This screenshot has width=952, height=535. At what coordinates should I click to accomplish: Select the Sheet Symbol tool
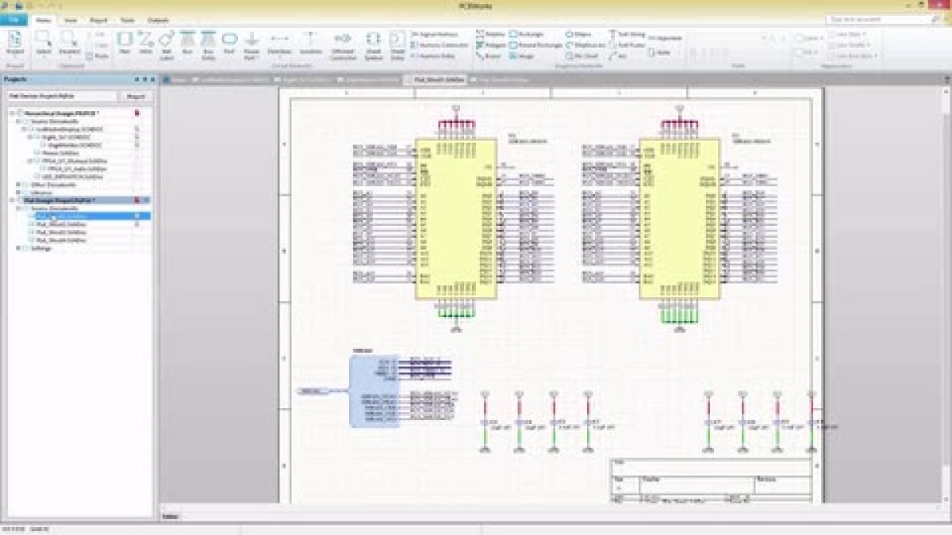373,38
